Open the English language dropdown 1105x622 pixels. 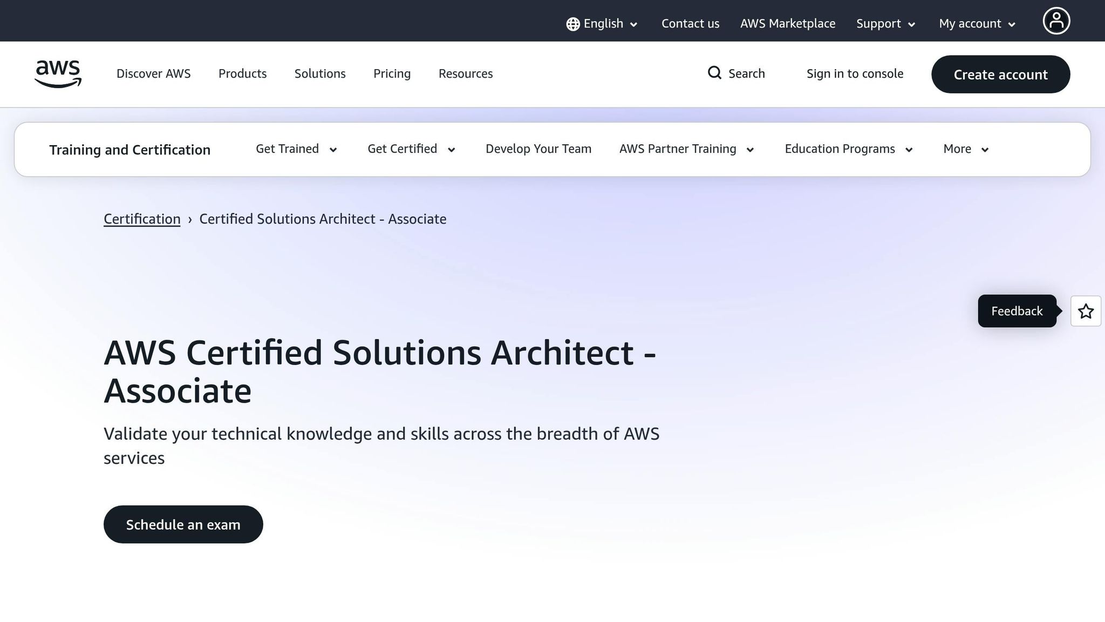pyautogui.click(x=602, y=24)
